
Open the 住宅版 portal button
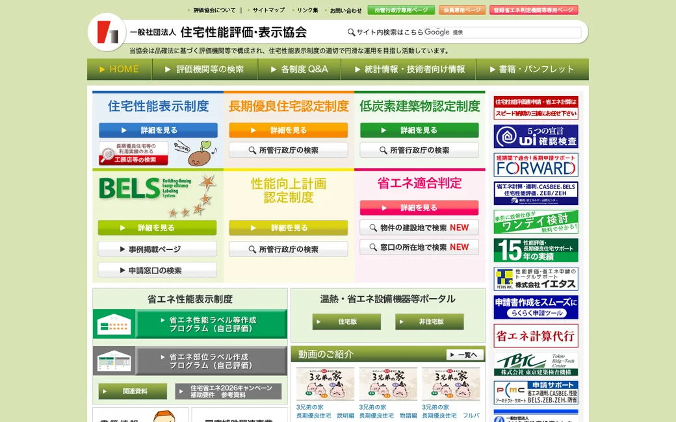pos(346,321)
